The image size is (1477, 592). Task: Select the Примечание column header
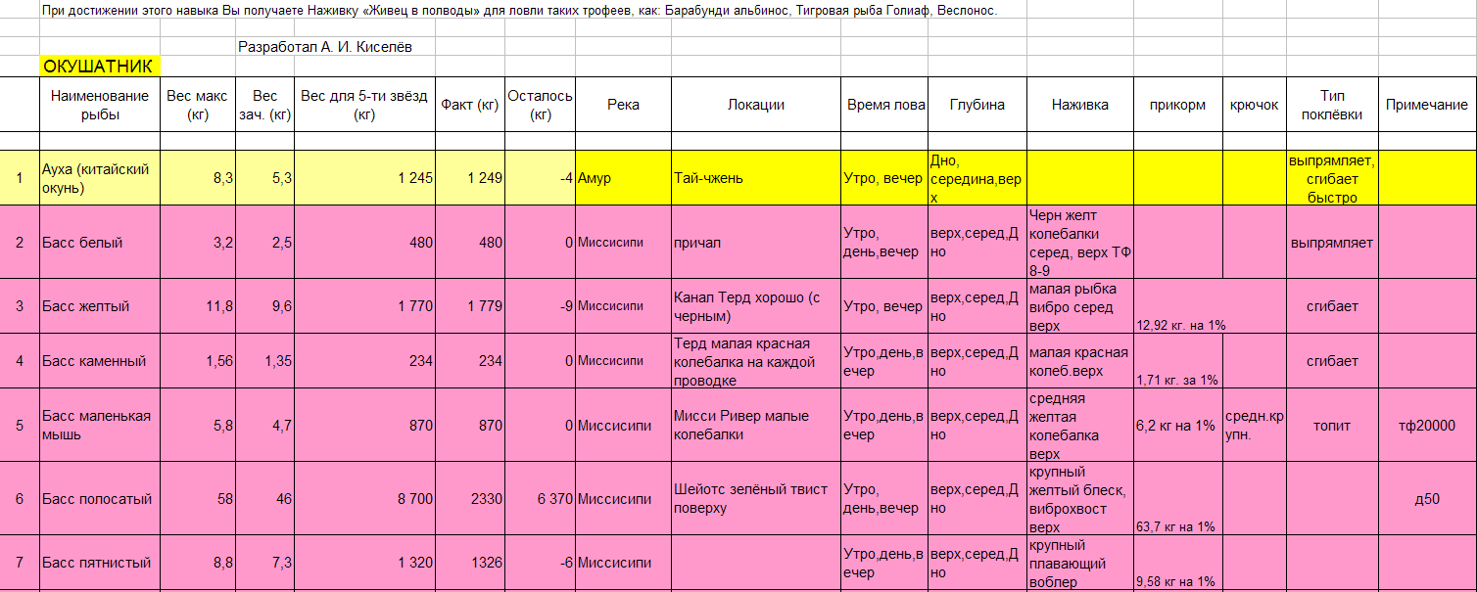click(x=1427, y=105)
